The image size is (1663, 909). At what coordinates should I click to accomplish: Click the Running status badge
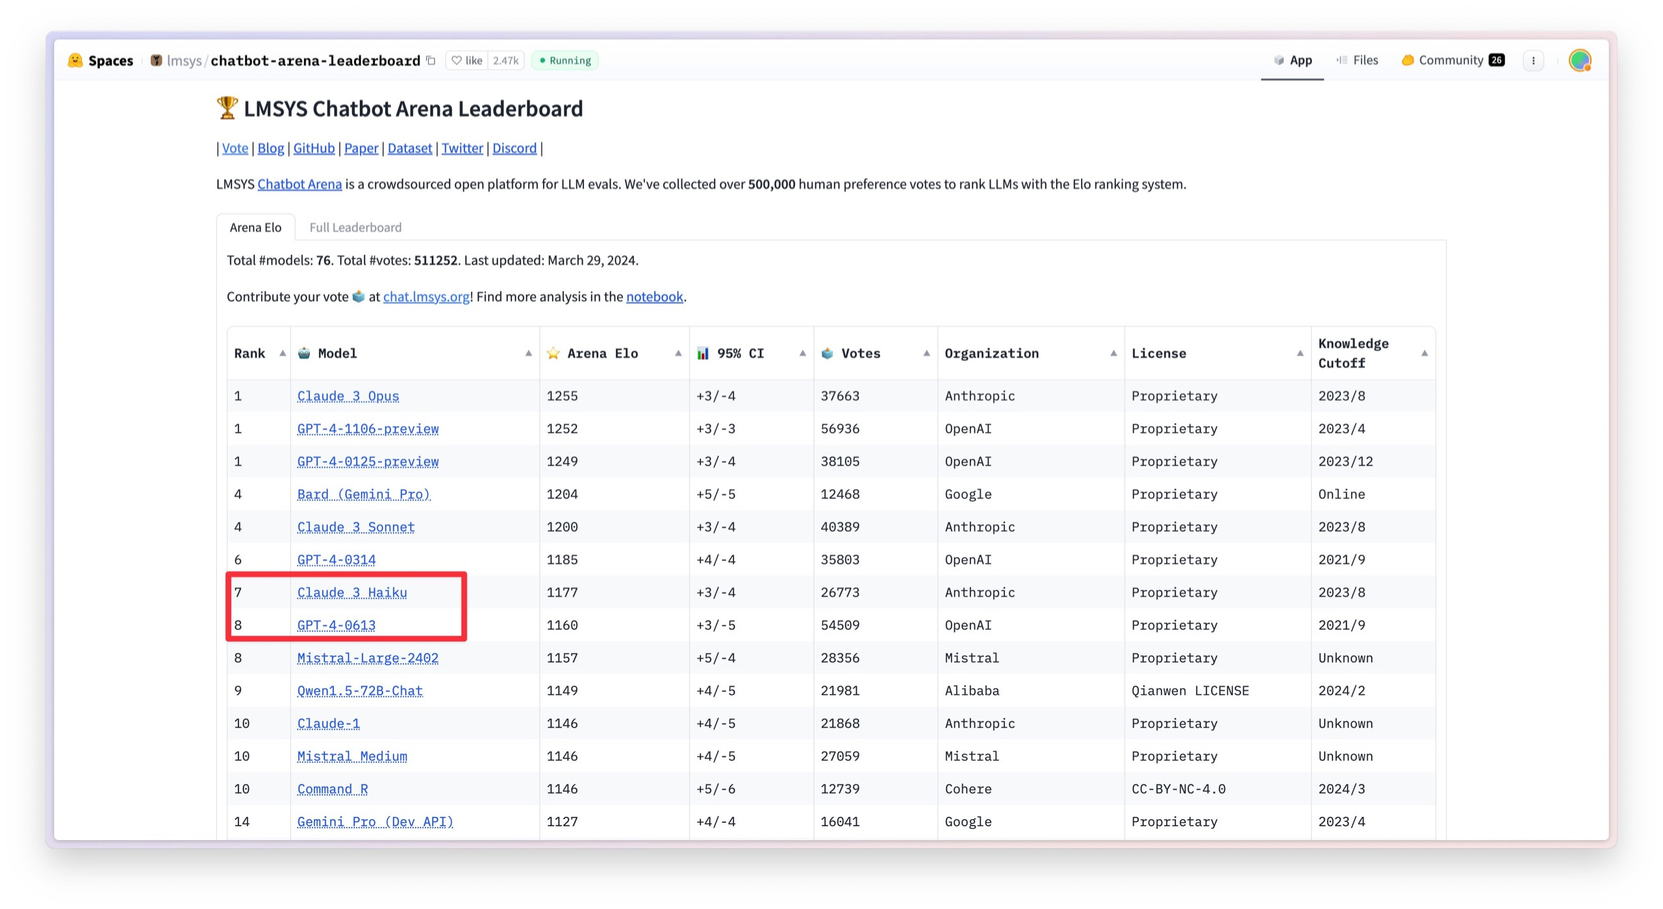pos(565,60)
